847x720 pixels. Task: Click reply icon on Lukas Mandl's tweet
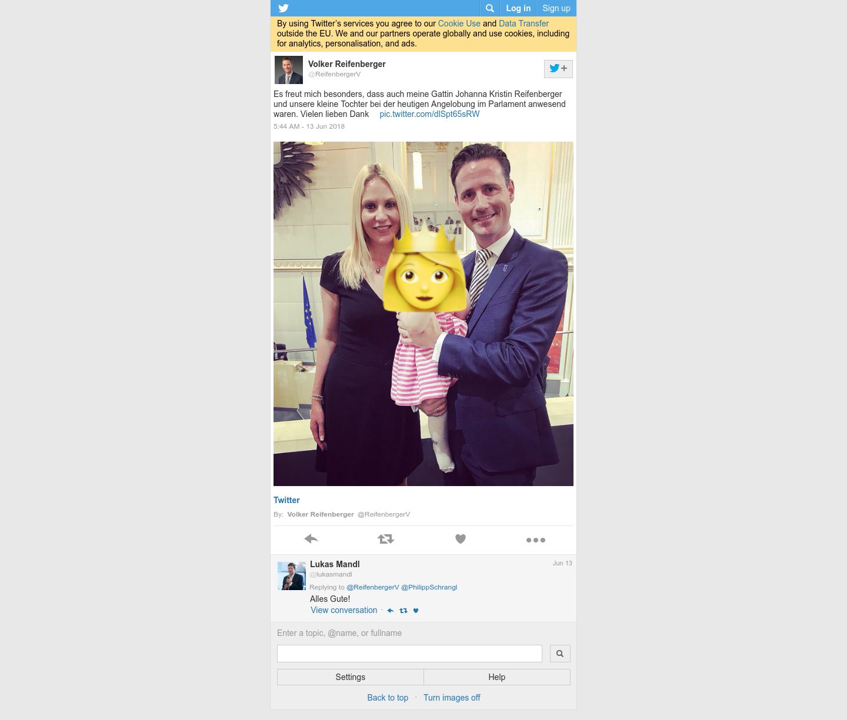pyautogui.click(x=390, y=611)
